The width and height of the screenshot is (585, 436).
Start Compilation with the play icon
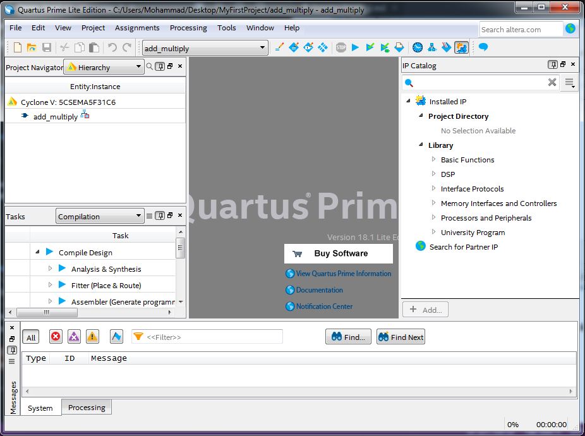coord(355,47)
